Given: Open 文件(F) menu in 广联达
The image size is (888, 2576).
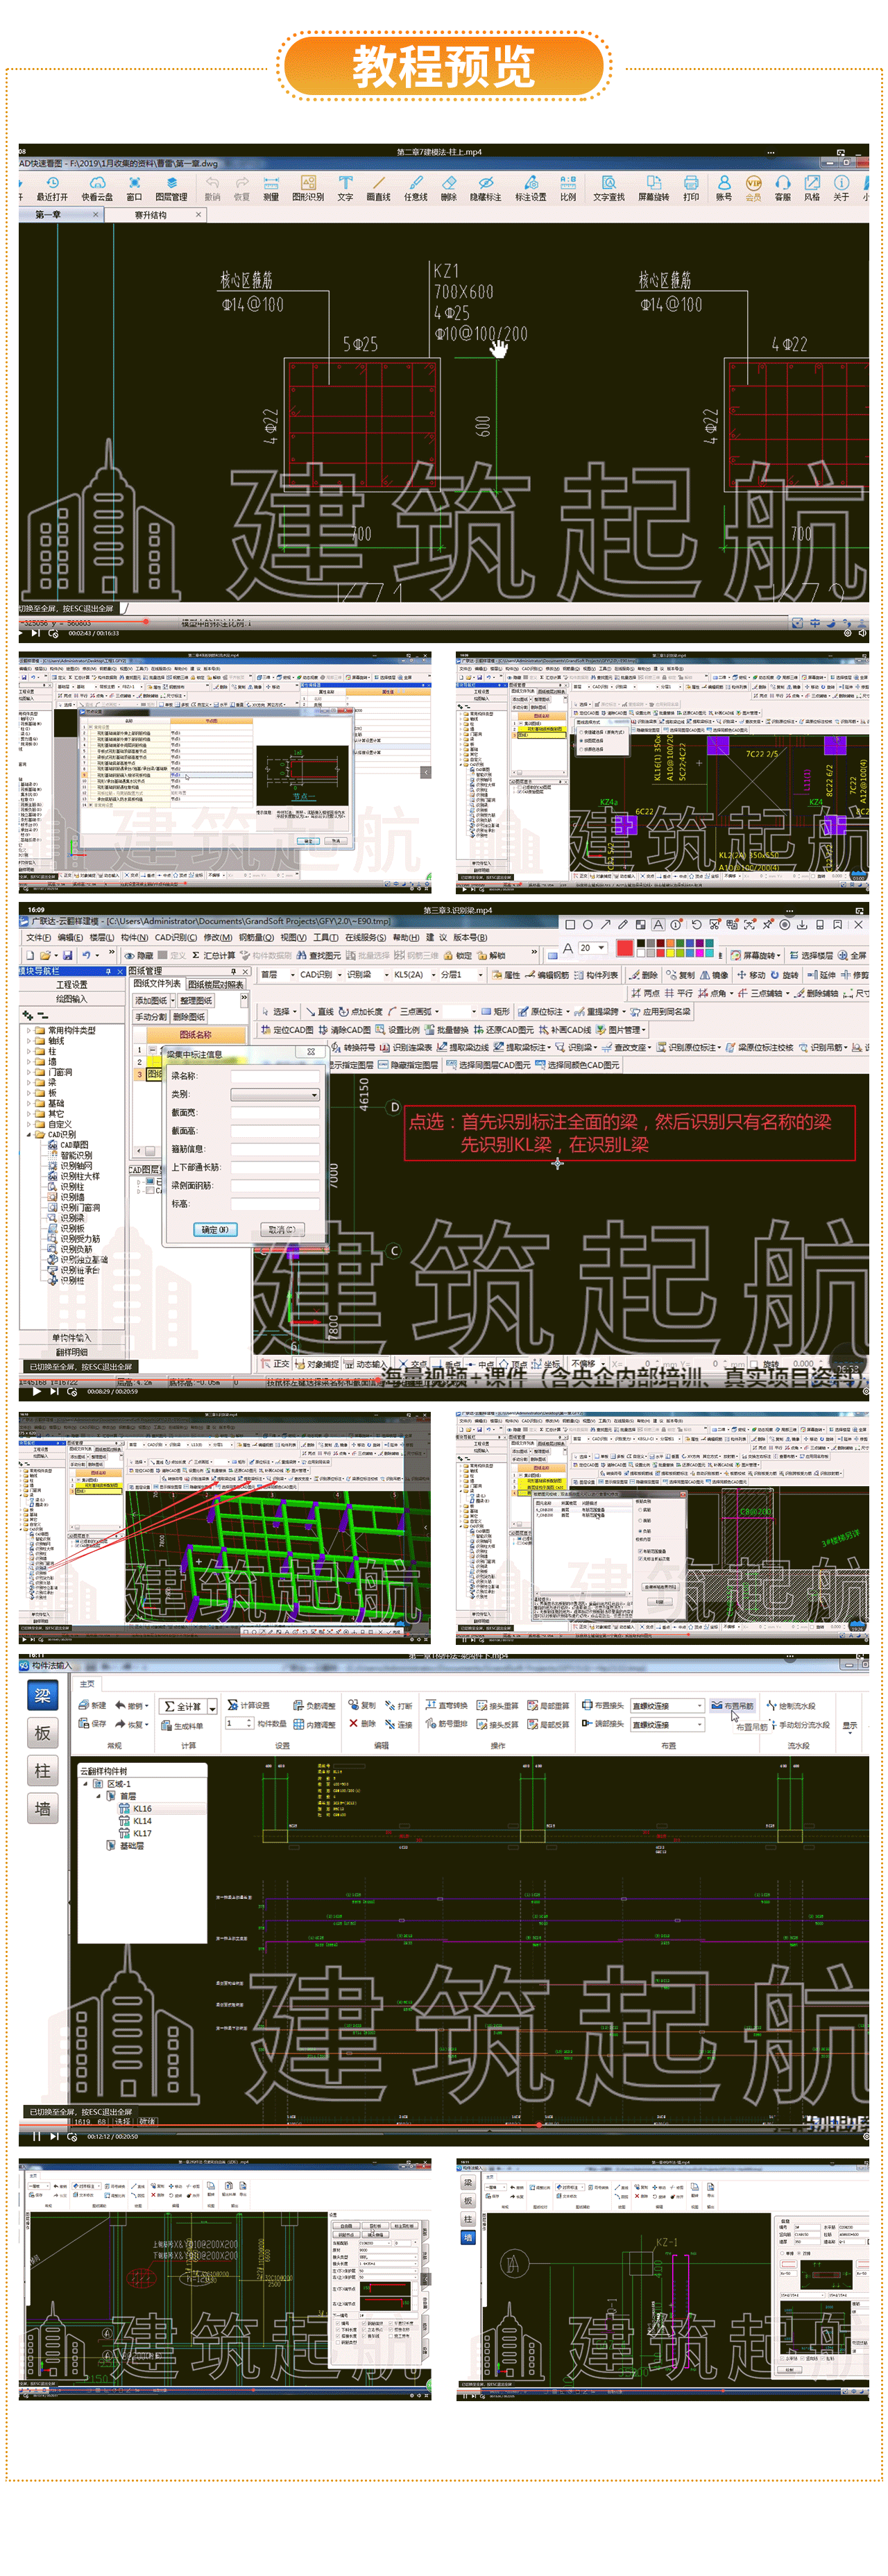Looking at the screenshot, I should [38, 937].
